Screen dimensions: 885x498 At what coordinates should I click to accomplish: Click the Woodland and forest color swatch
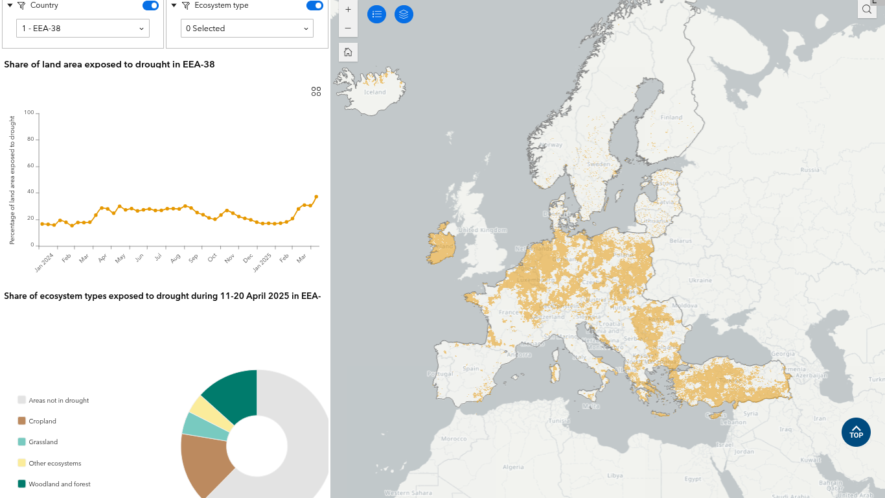tap(22, 484)
